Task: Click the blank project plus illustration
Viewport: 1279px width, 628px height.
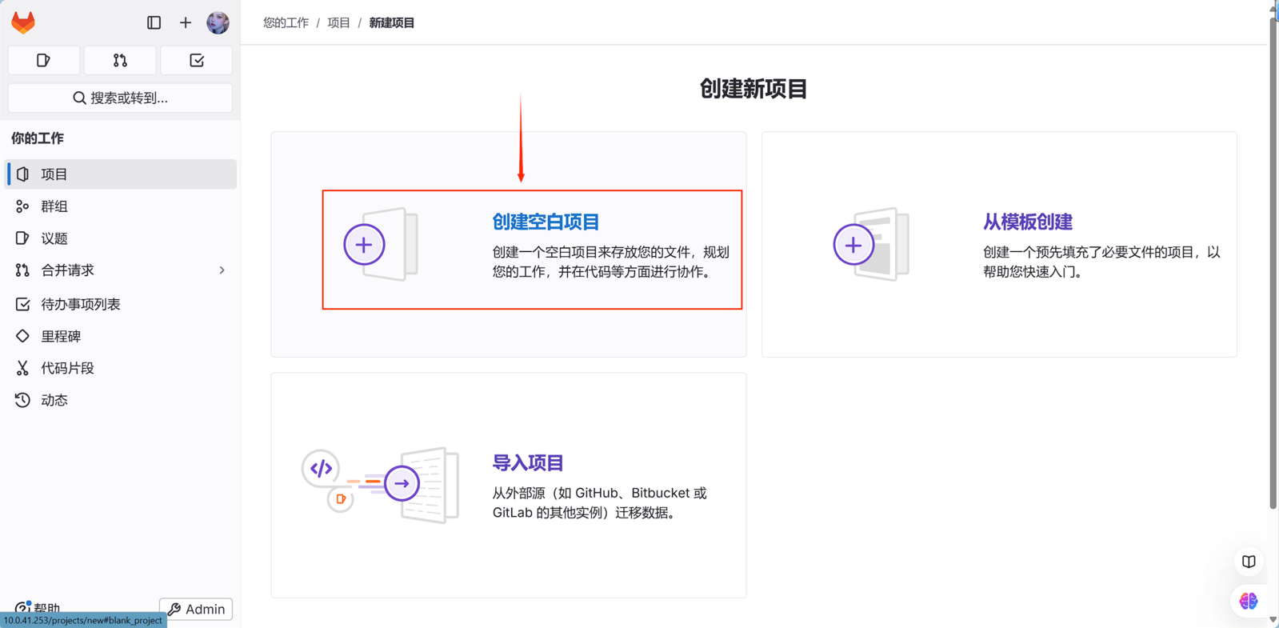Action: 382,244
